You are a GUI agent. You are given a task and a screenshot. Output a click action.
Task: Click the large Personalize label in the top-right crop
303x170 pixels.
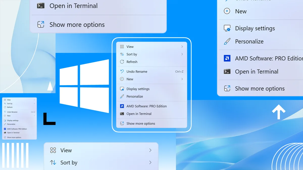point(249,42)
